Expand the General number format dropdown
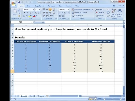The width and height of the screenshot is (135, 101). tap(69, 10)
